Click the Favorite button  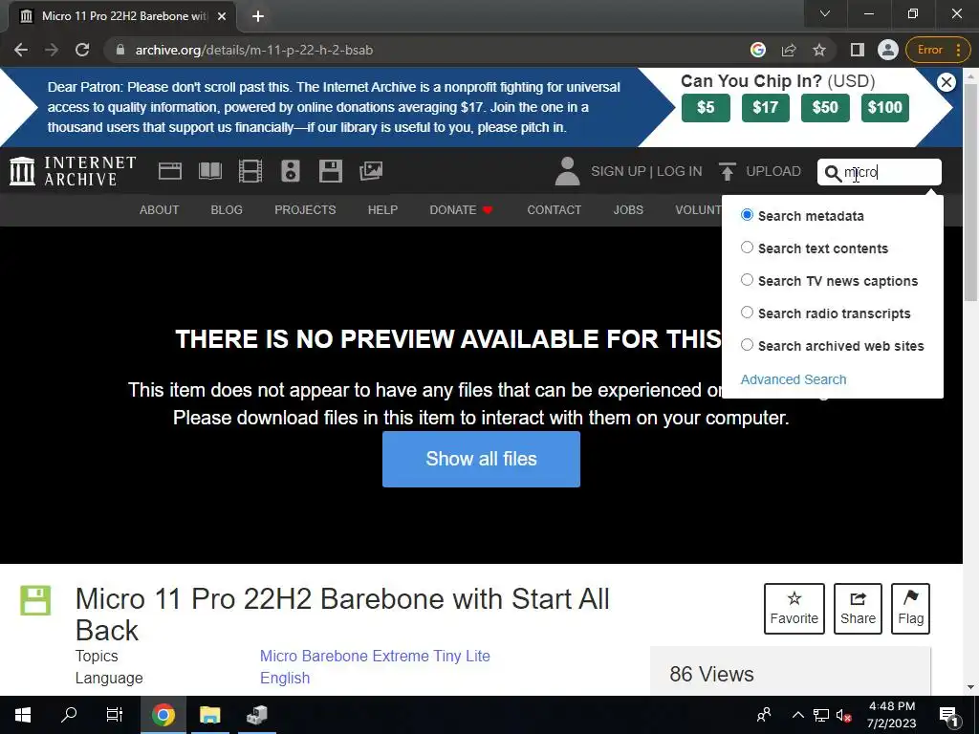tap(794, 609)
